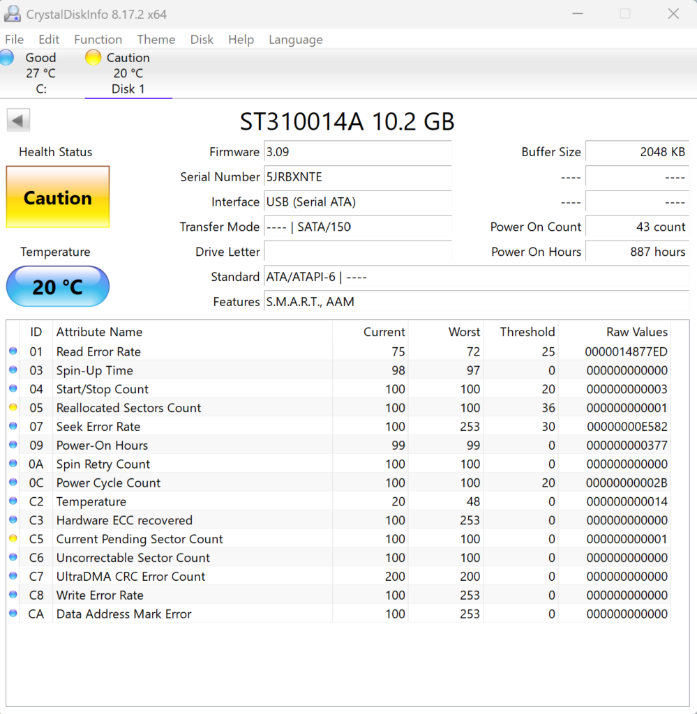Click the Serial Number field

[357, 177]
